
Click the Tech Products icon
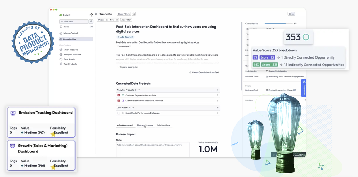[61, 64]
